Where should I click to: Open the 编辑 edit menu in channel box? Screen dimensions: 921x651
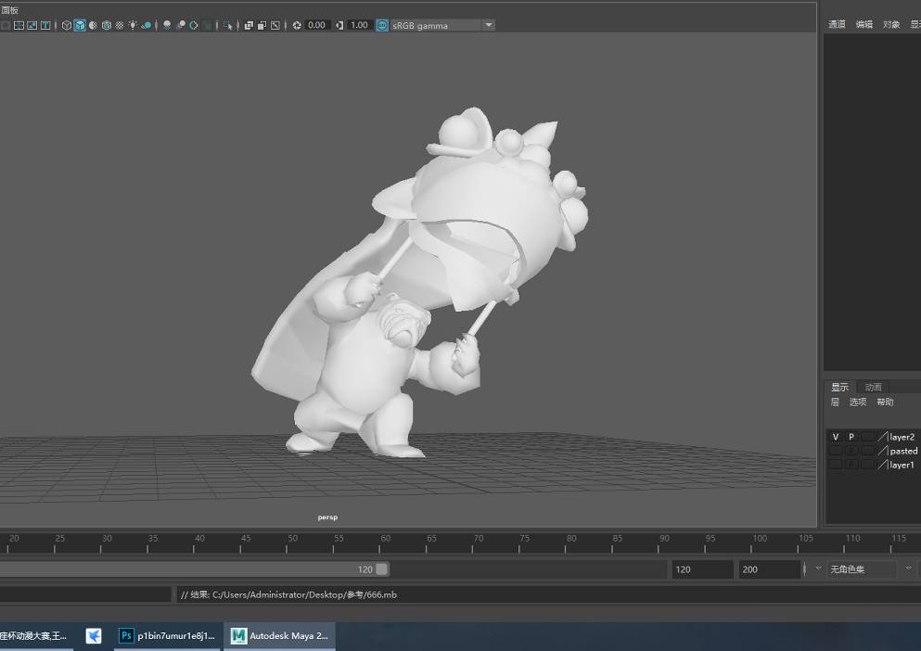[x=864, y=24]
